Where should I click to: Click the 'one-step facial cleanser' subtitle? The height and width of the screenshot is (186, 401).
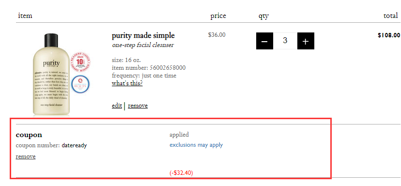point(143,45)
